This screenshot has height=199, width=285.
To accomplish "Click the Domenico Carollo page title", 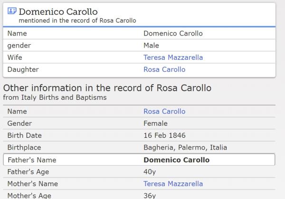I will tap(58, 11).
